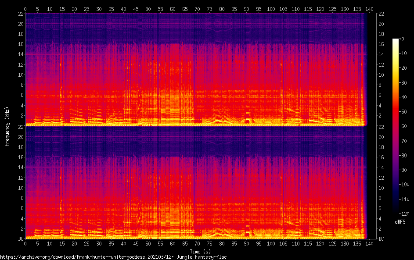The height and width of the screenshot is (260, 414).
Task: Click the "-70" value on the dBFS scale
Action: pos(403,141)
